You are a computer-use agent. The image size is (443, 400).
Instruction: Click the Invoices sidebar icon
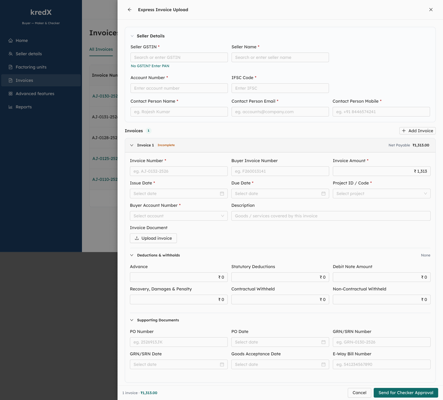tap(11, 80)
